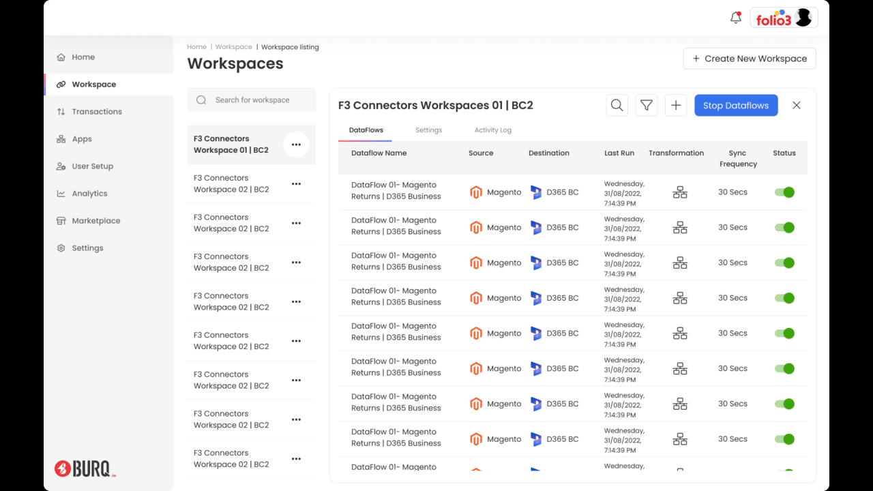Viewport: 873px width, 491px height.
Task: Open options of third Workspace 02 entry
Action: (x=296, y=263)
